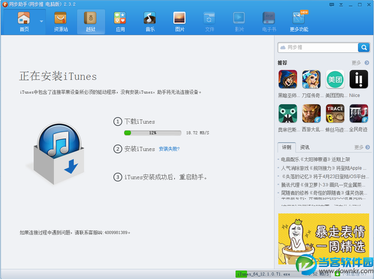The height and width of the screenshot is (279, 374).
Task: Click the iTunes_64_12.1.0.71.exe status bar item
Action: point(264,274)
